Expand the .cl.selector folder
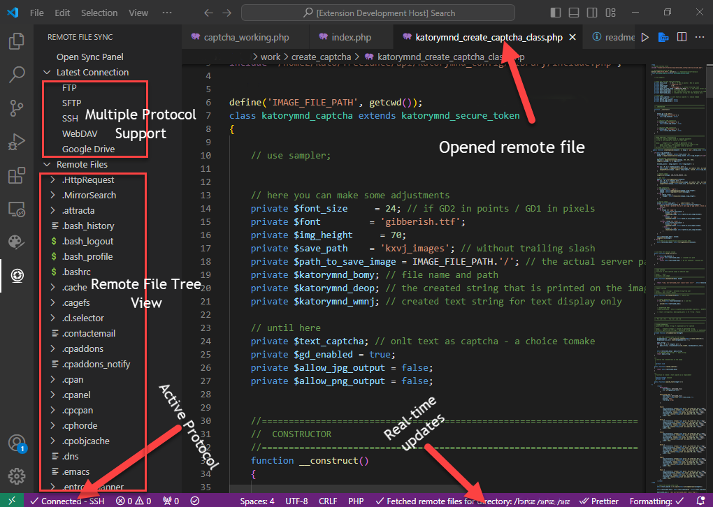Screen dimensions: 713x507 pos(52,318)
